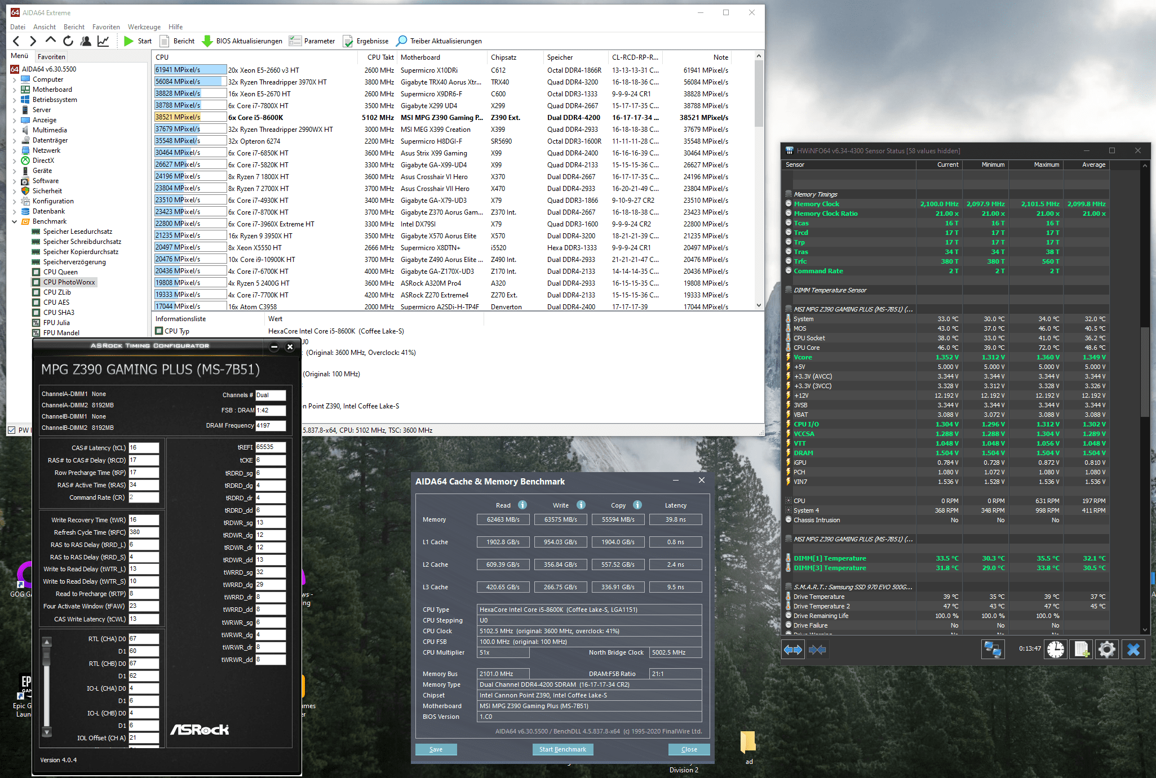
Task: Expand the Motherboard tree node
Action: pyautogui.click(x=14, y=90)
